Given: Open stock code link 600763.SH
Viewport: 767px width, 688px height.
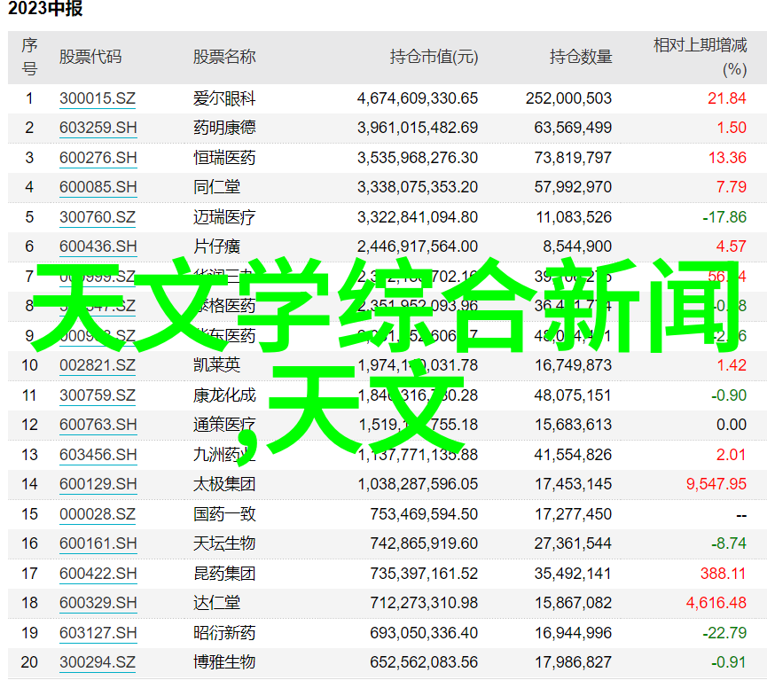Looking at the screenshot, I should tap(98, 425).
